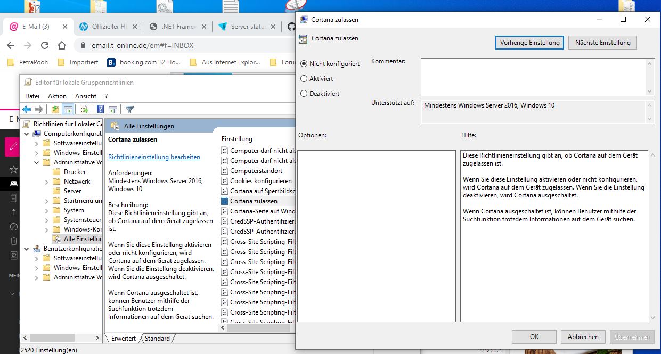This screenshot has width=661, height=354.
Task: Confirm the dialog with OK
Action: tap(534, 337)
